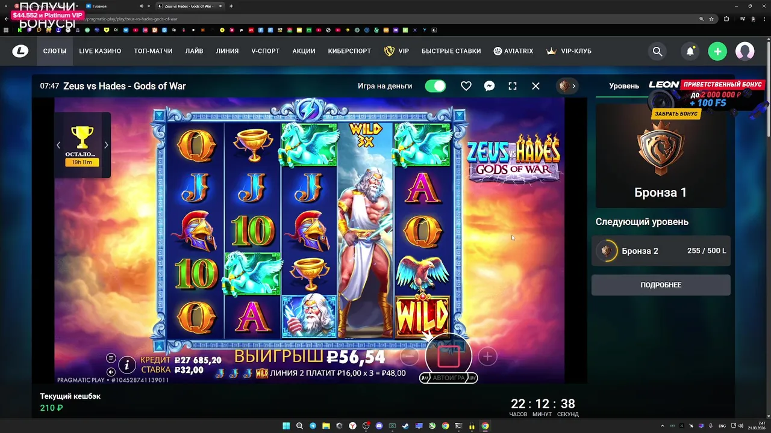
Task: Open the LIVE КАЗИНО menu item
Action: 100,51
